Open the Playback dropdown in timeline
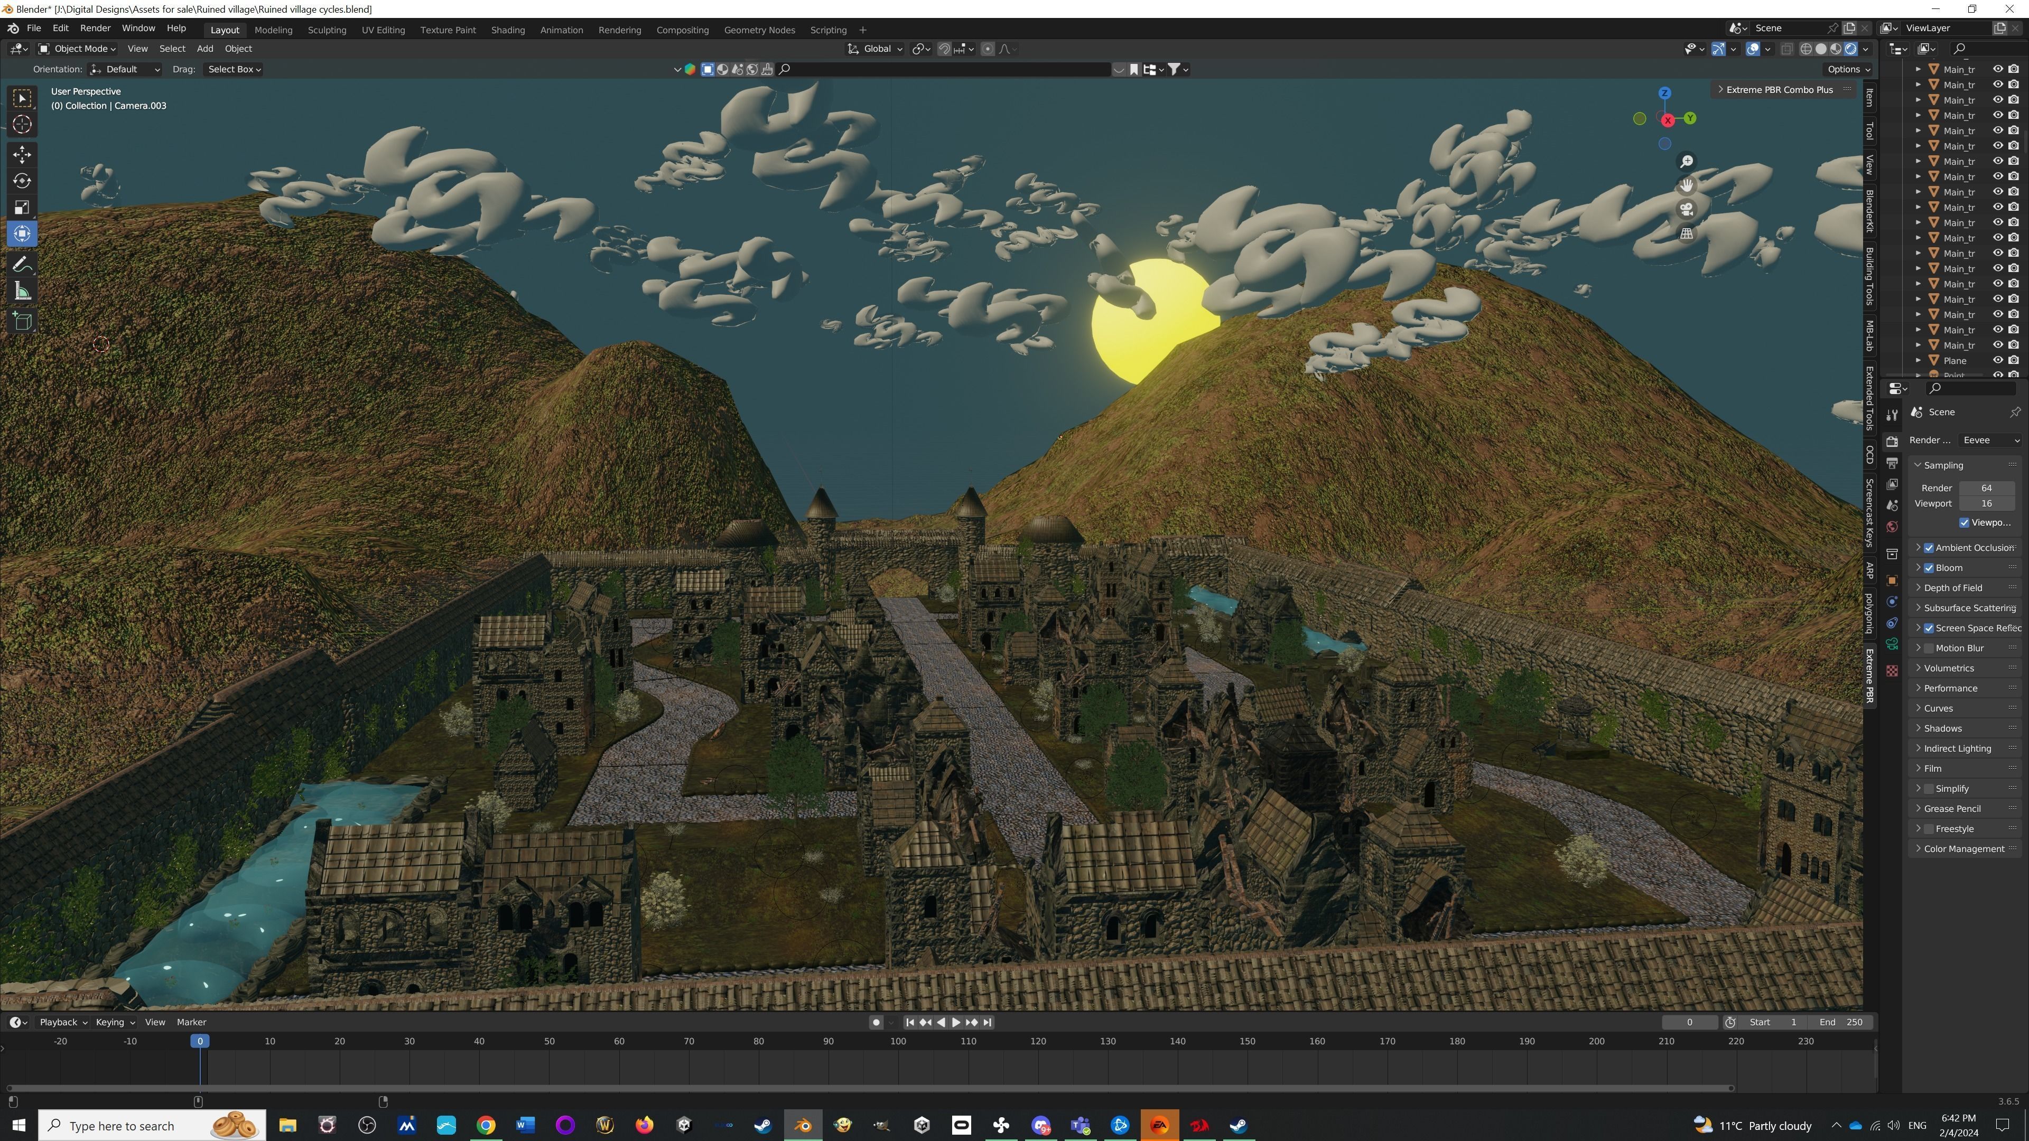The width and height of the screenshot is (2029, 1141). (x=63, y=1022)
